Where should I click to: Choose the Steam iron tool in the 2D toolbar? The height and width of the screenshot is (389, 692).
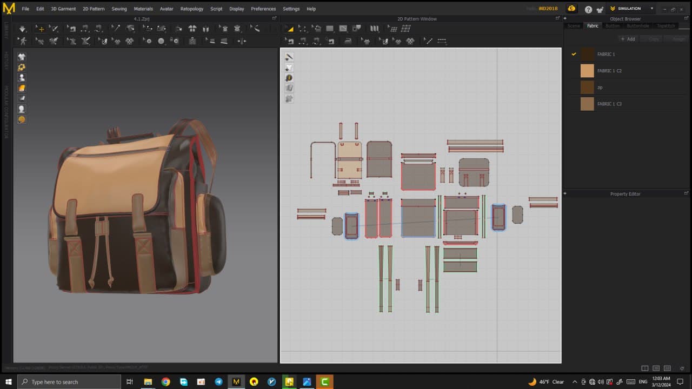349,41
